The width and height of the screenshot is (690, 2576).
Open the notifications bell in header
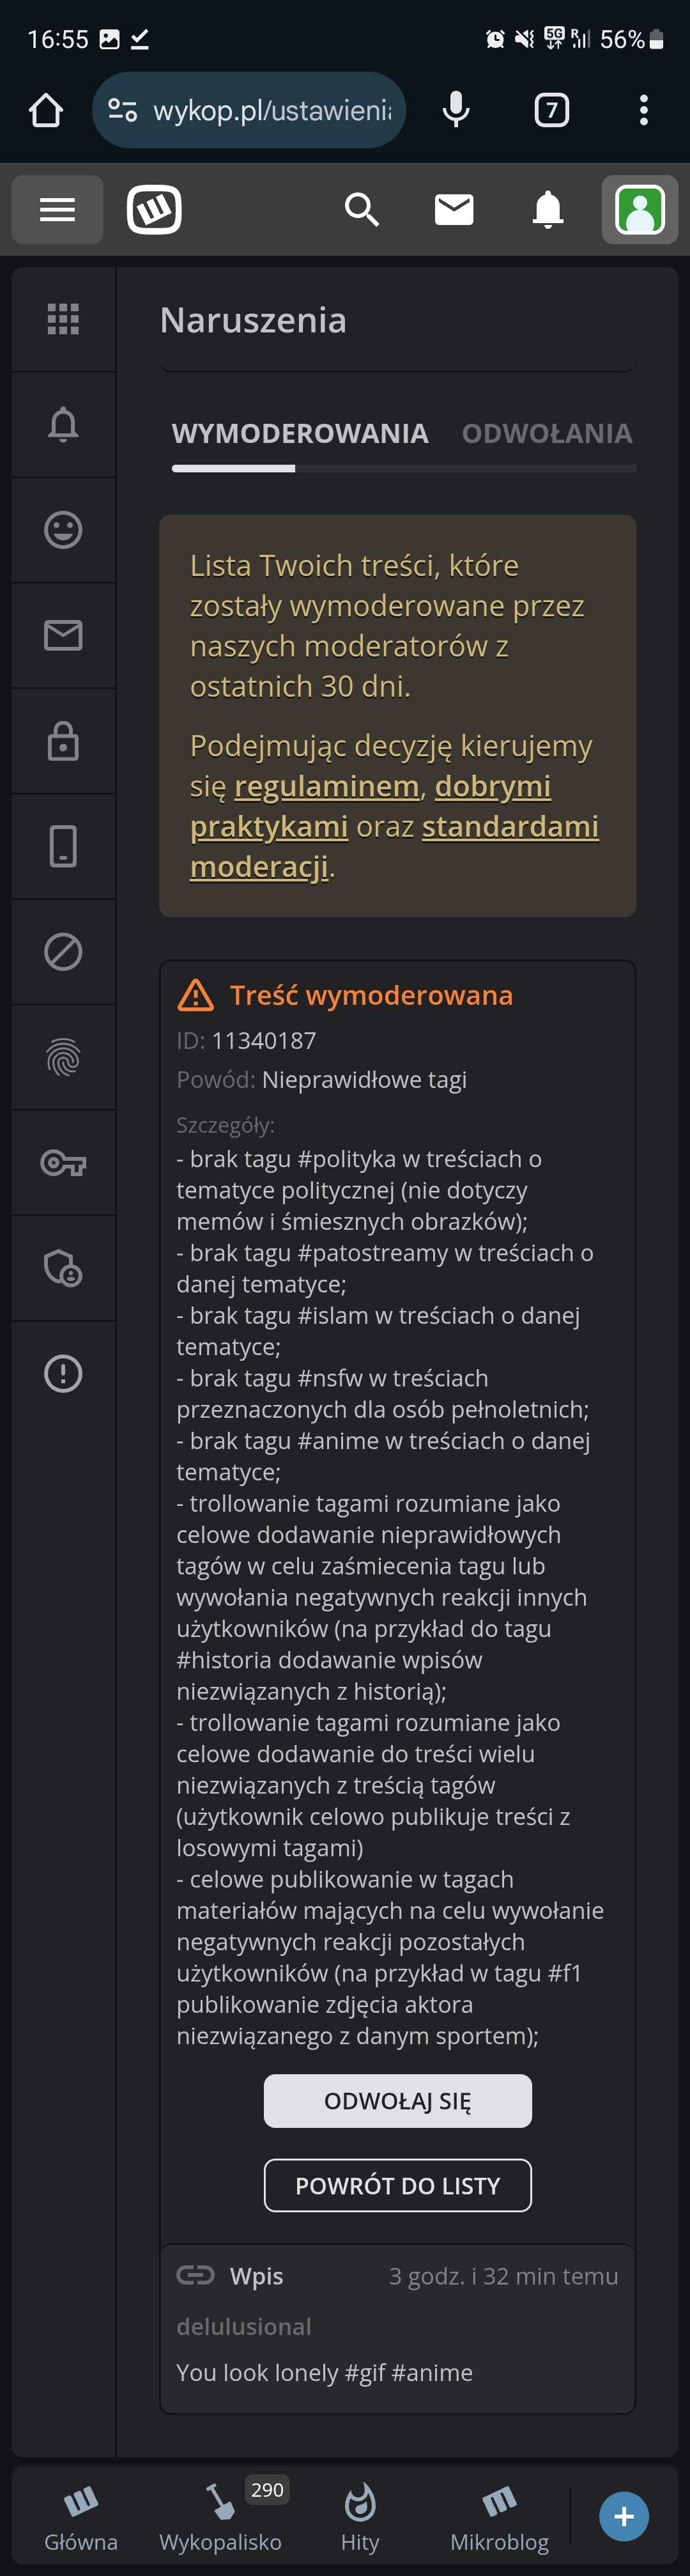coord(547,210)
